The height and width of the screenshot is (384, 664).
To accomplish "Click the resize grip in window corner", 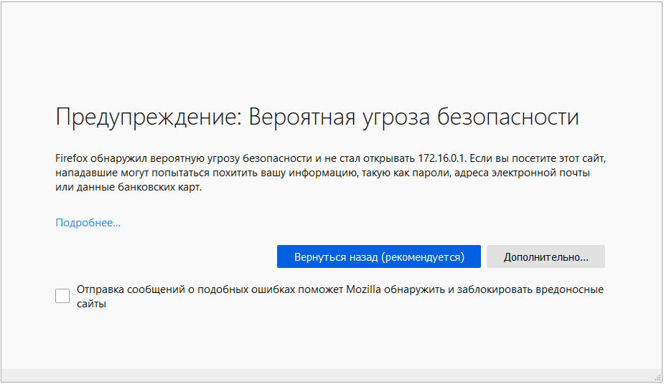I will pos(658,377).
